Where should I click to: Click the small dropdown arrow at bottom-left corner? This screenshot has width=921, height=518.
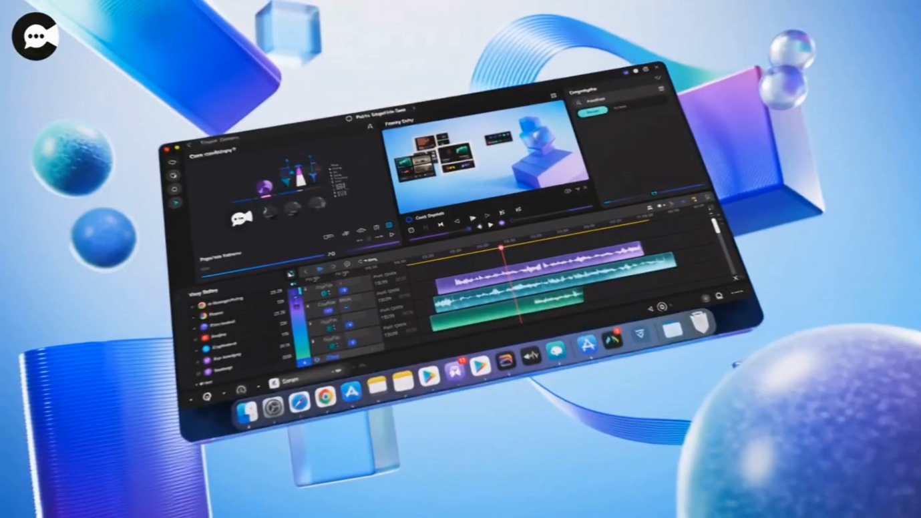click(x=191, y=399)
